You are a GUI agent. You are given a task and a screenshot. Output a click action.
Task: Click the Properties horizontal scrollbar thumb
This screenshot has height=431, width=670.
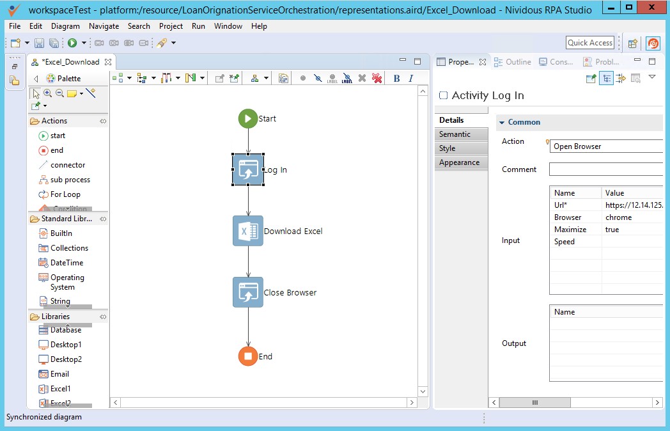pyautogui.click(x=534, y=402)
